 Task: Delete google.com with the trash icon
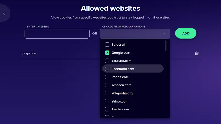[197, 53]
